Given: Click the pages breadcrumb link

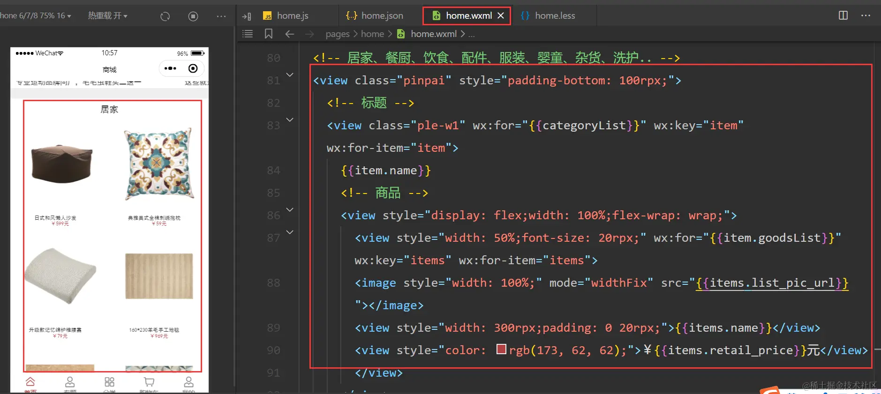Looking at the screenshot, I should tap(337, 34).
